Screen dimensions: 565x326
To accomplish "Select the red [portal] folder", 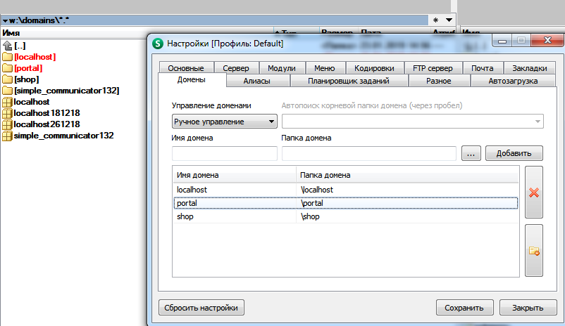I will (x=28, y=68).
